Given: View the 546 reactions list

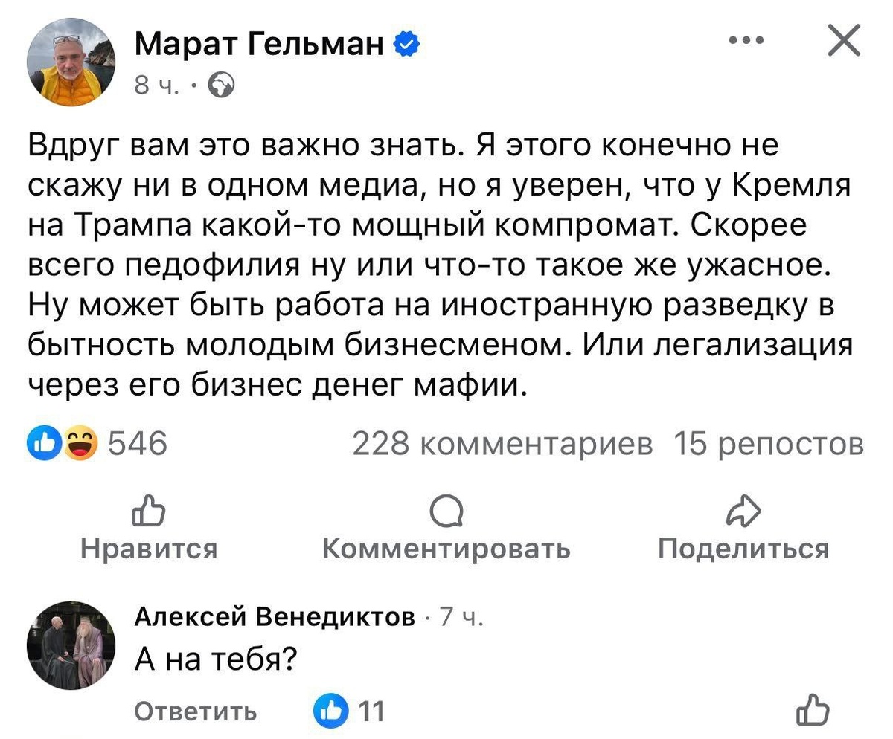Looking at the screenshot, I should tap(139, 445).
